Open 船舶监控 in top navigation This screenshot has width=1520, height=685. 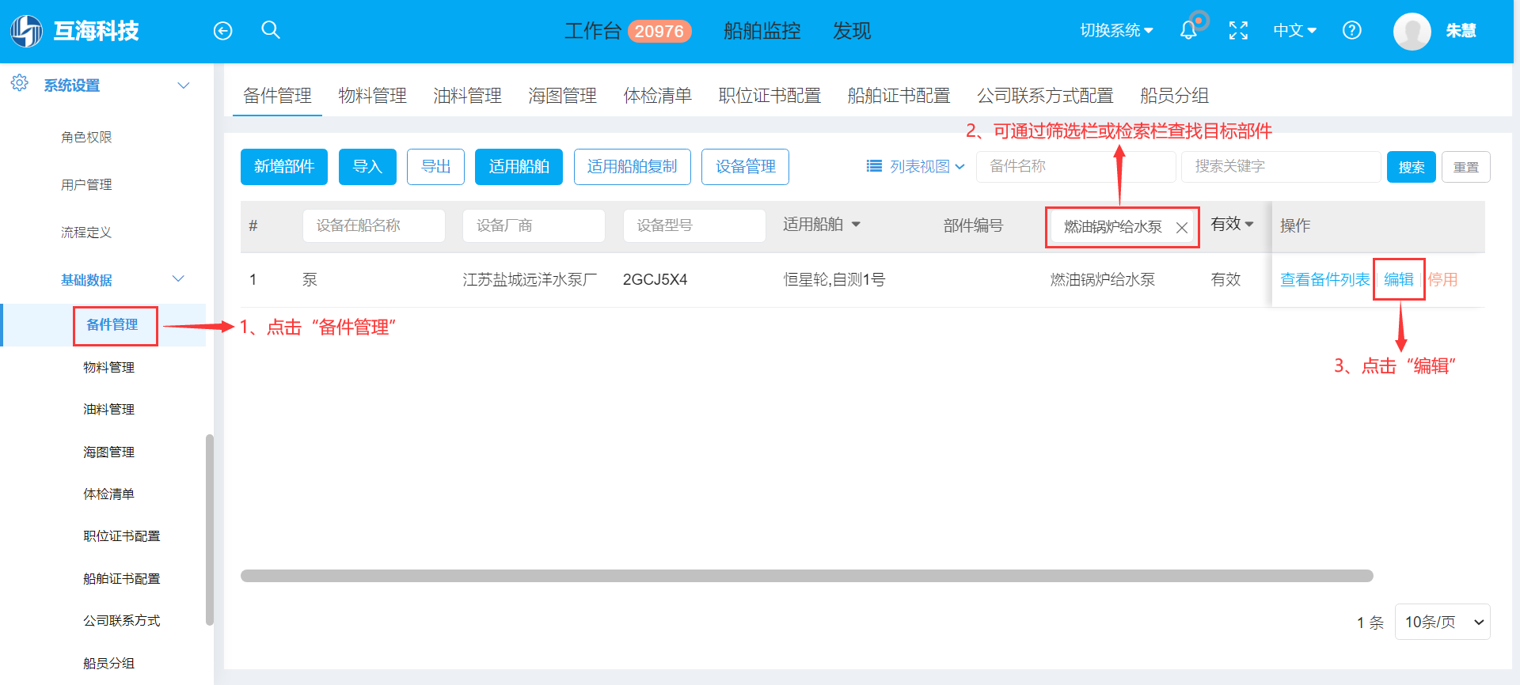pyautogui.click(x=762, y=31)
